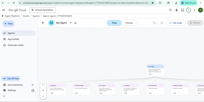Click the console.cloud.google.com address bar
The image size is (204, 102).
[x=86, y=3]
